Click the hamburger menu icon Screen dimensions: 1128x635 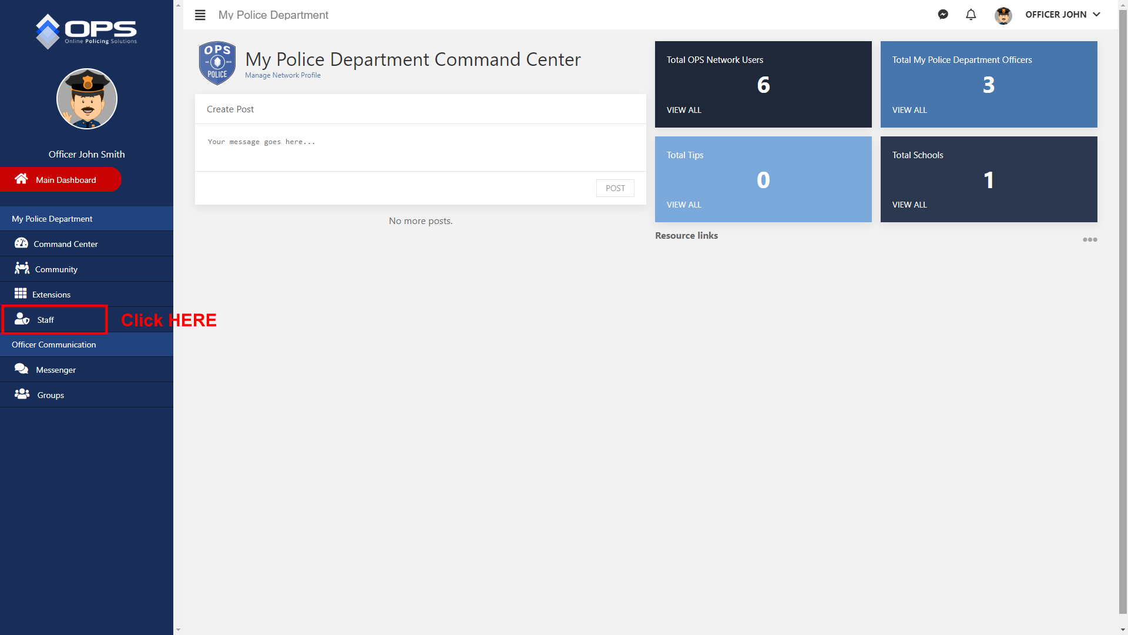tap(200, 15)
